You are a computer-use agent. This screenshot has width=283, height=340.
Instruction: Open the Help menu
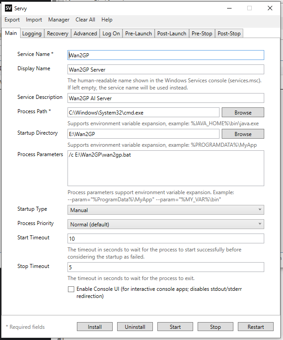107,20
